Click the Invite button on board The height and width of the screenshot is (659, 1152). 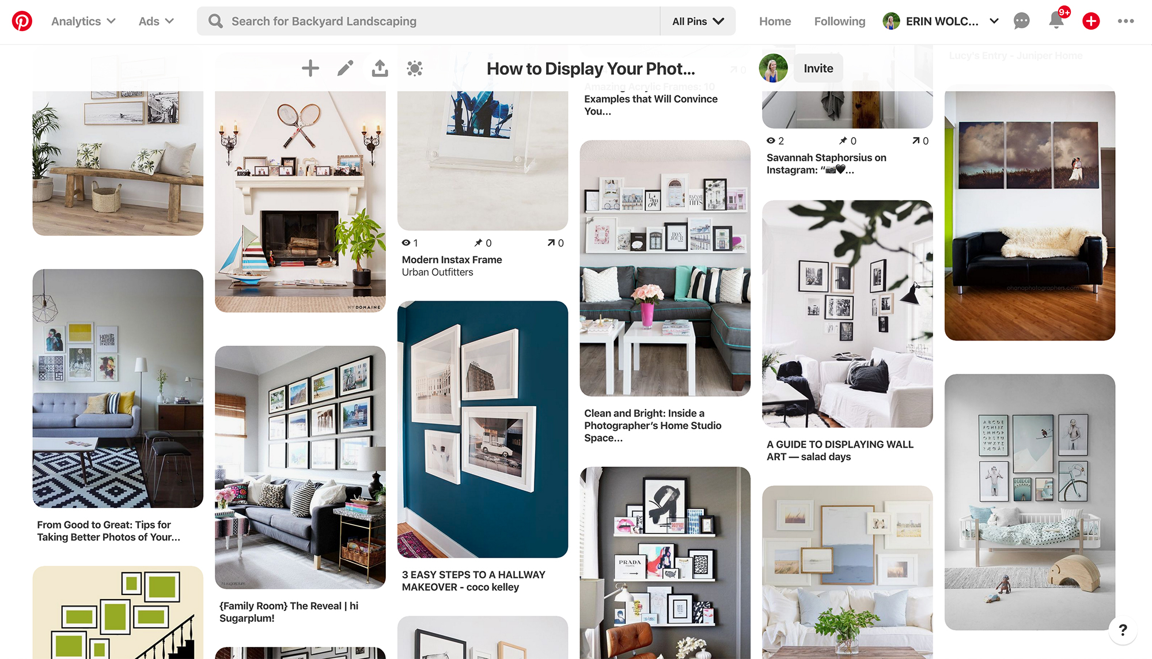818,69
